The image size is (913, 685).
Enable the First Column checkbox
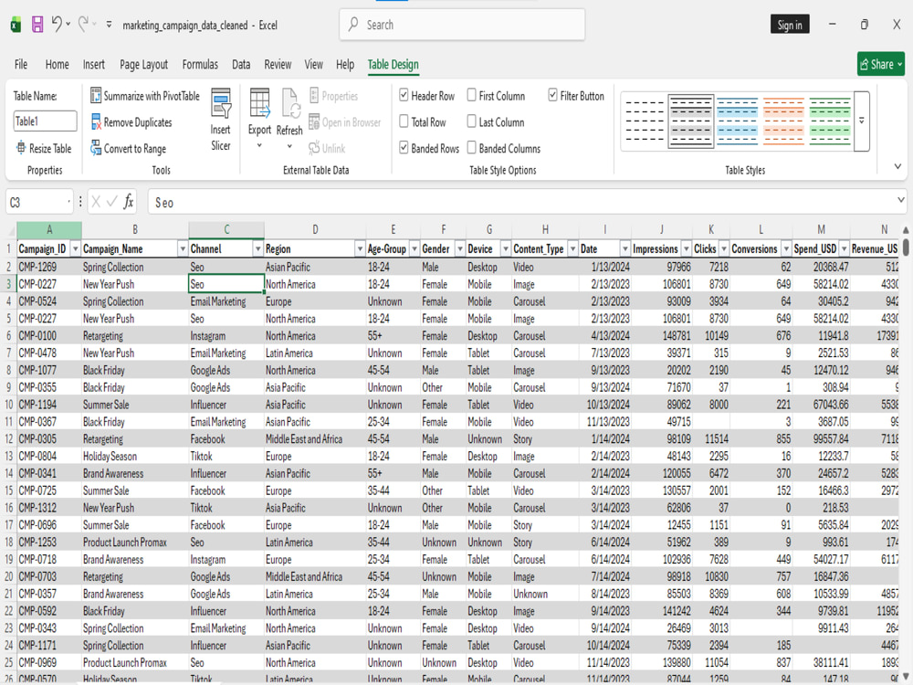coord(472,95)
